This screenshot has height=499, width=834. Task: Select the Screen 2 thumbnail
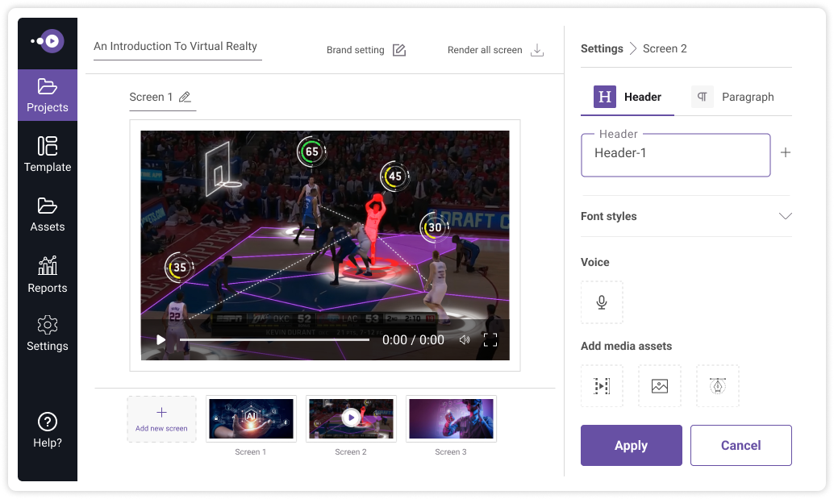tap(351, 418)
